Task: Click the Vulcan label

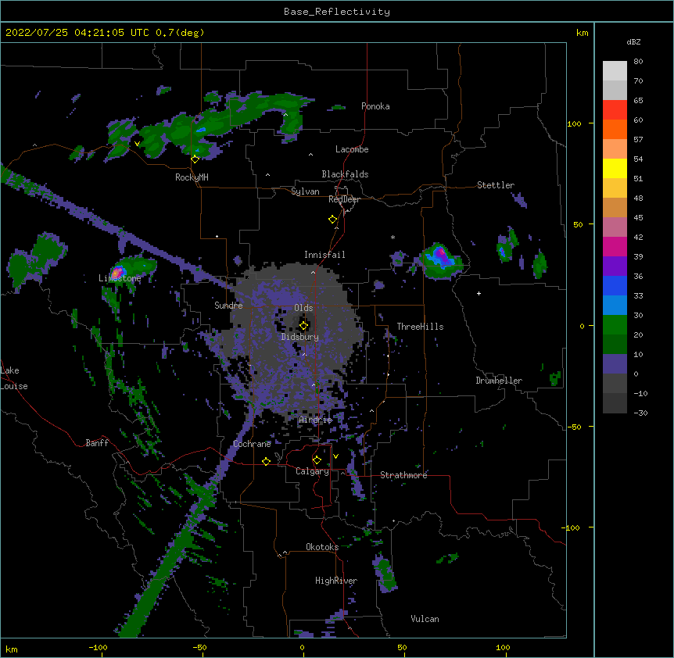Action: pos(425,619)
